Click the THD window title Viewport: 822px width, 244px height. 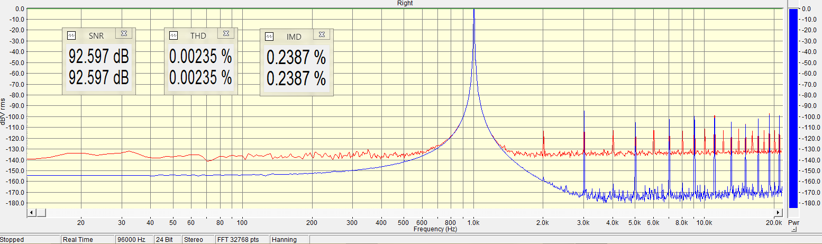(x=198, y=35)
